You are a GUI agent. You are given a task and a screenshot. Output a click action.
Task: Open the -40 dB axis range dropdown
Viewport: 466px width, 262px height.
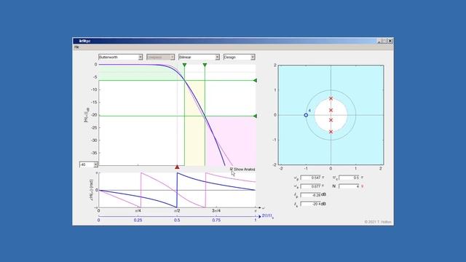[89, 164]
